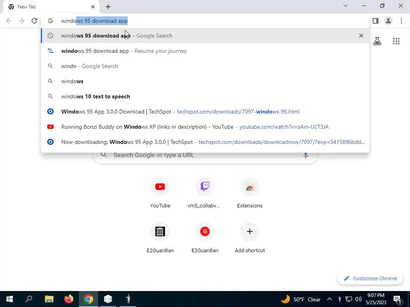Open the Running Bonzi Buddy YouTube suggestion
The width and height of the screenshot is (410, 307).
pyautogui.click(x=205, y=127)
